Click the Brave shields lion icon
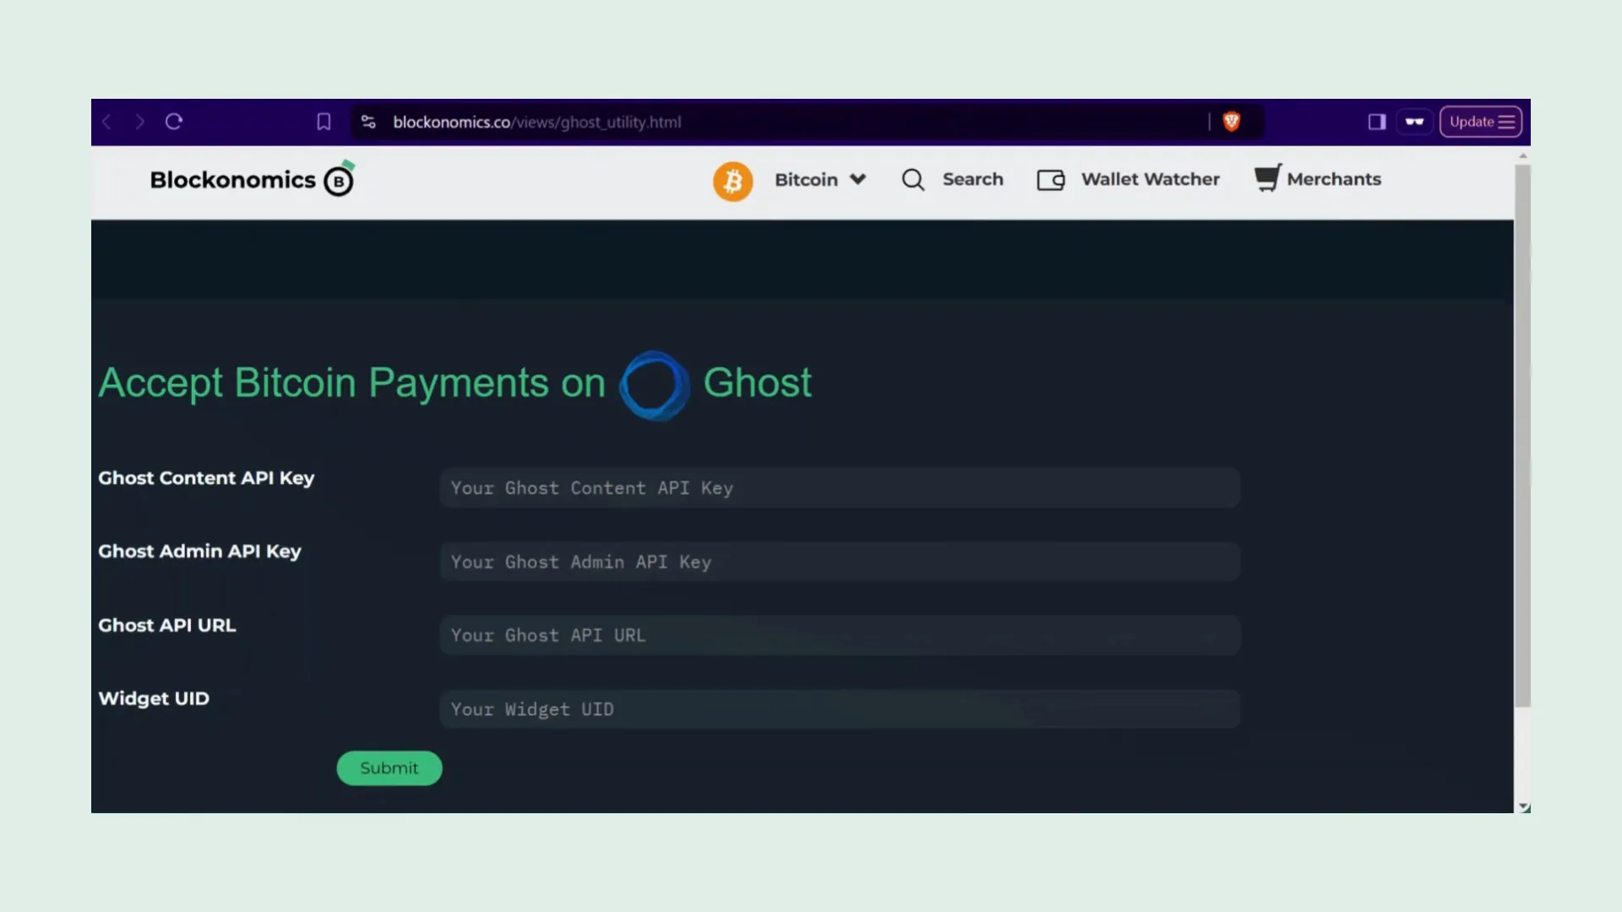1622x912 pixels. tap(1232, 122)
